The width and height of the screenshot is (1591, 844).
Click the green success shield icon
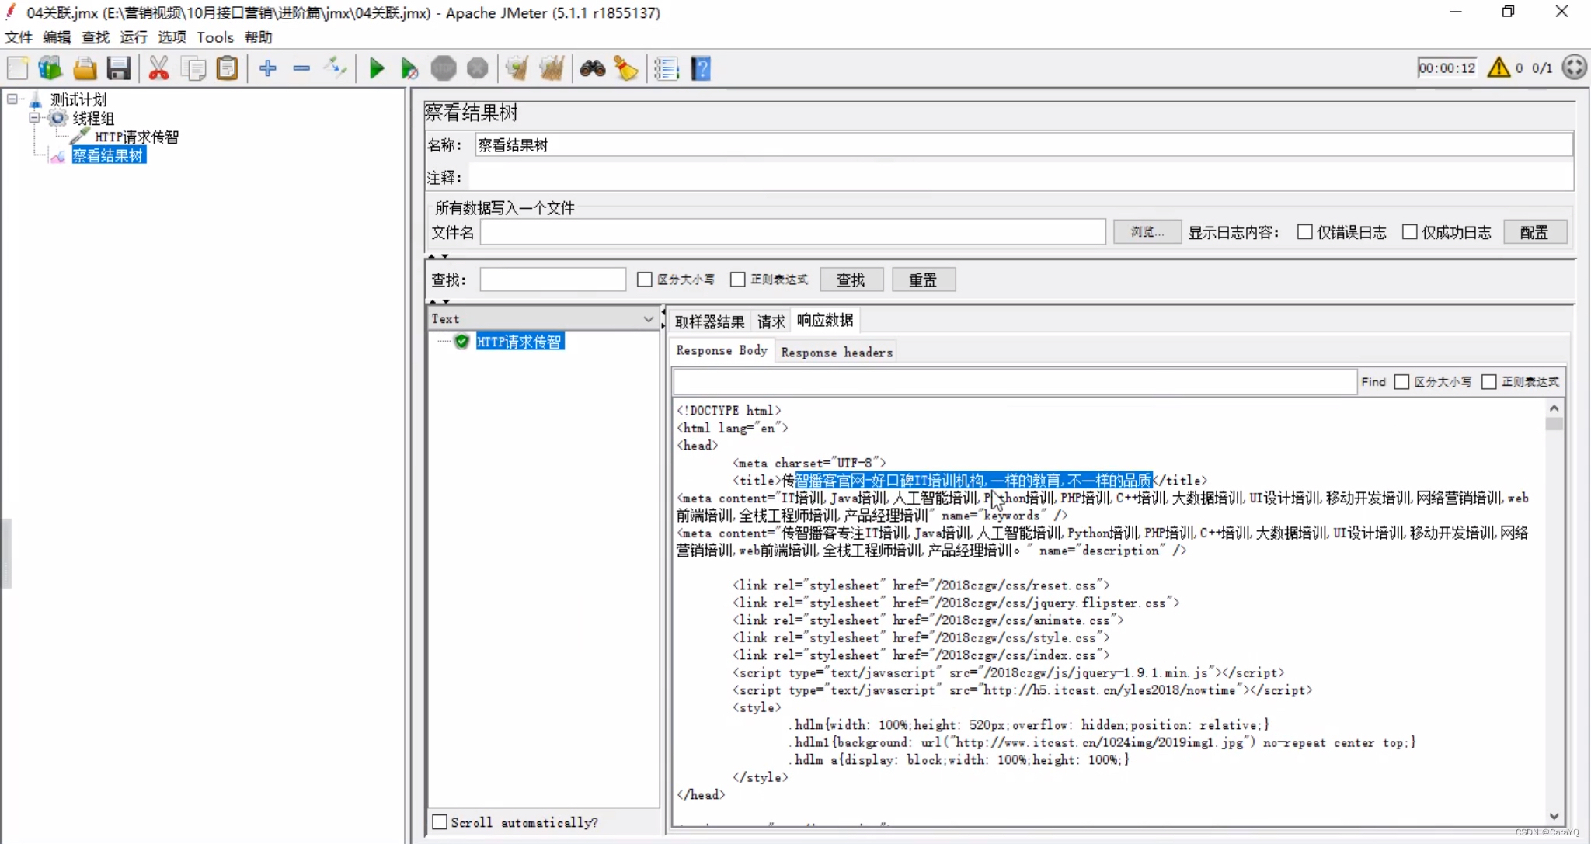(x=462, y=342)
